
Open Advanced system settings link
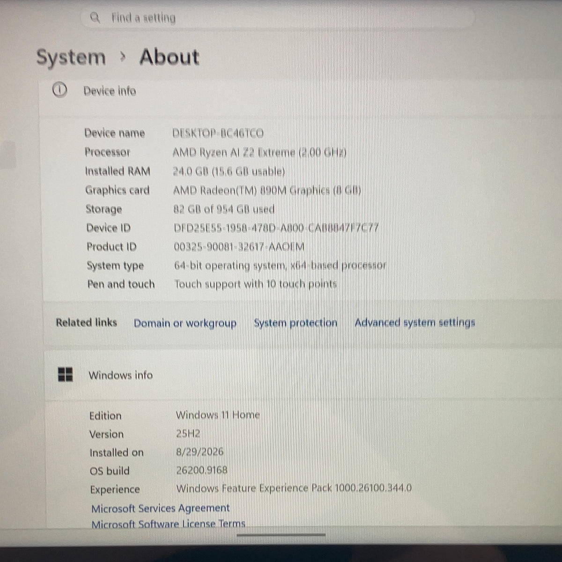coord(415,322)
